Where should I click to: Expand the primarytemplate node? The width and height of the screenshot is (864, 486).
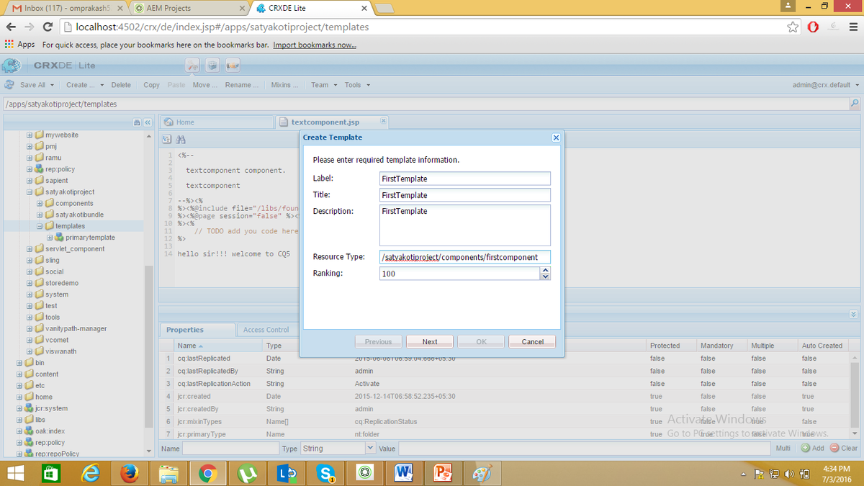(50, 237)
